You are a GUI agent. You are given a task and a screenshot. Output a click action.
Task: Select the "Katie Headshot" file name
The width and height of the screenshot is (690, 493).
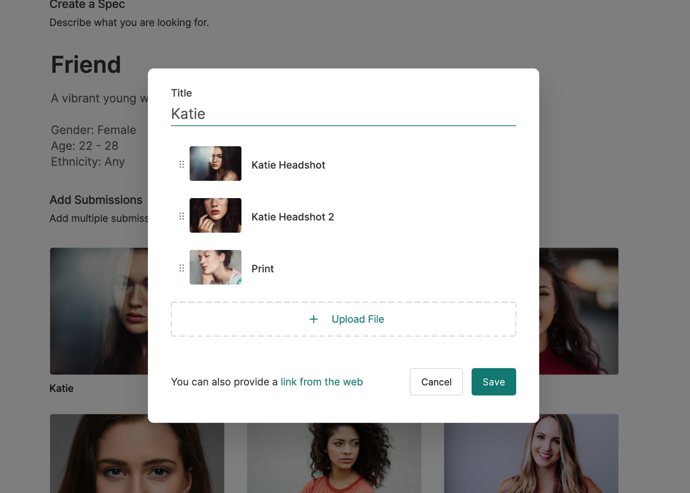point(288,165)
